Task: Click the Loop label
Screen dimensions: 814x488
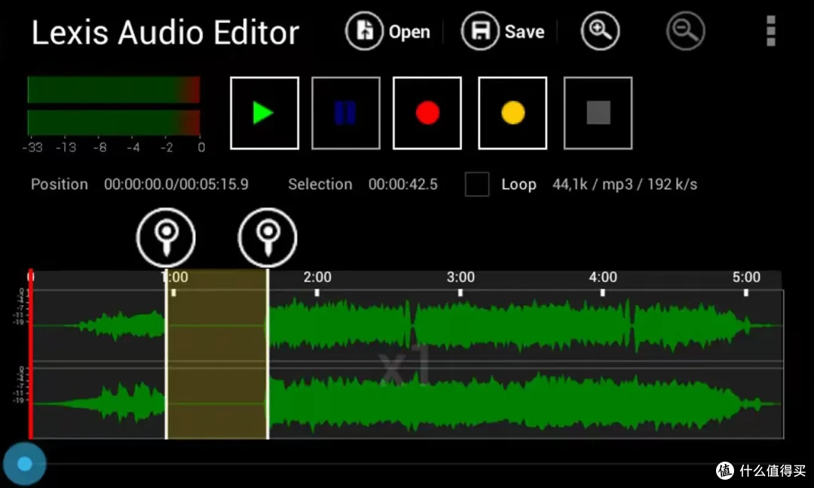Action: click(519, 184)
